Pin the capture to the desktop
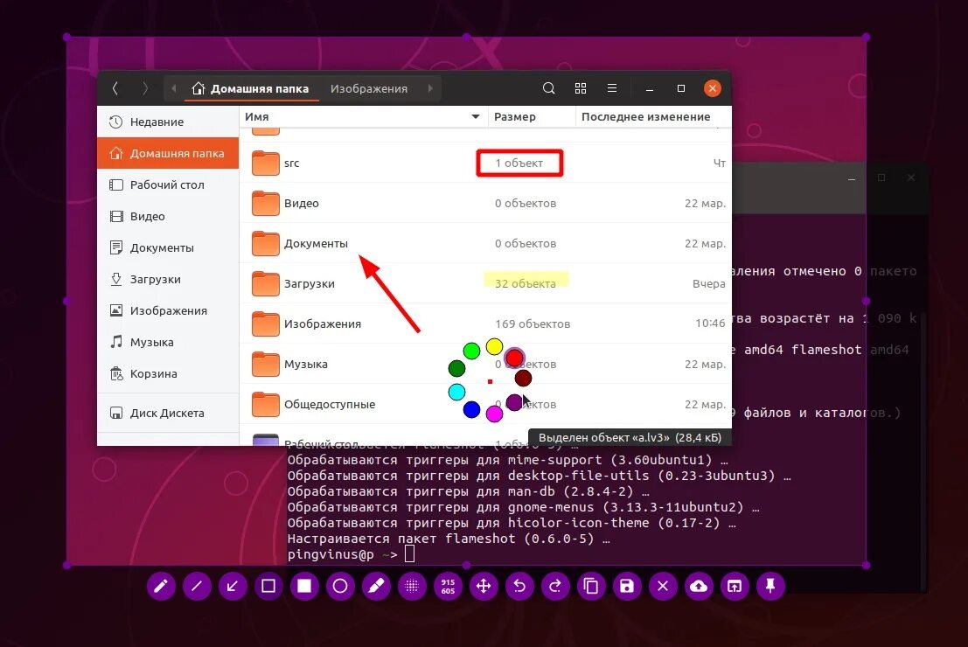This screenshot has width=968, height=647. click(x=770, y=586)
